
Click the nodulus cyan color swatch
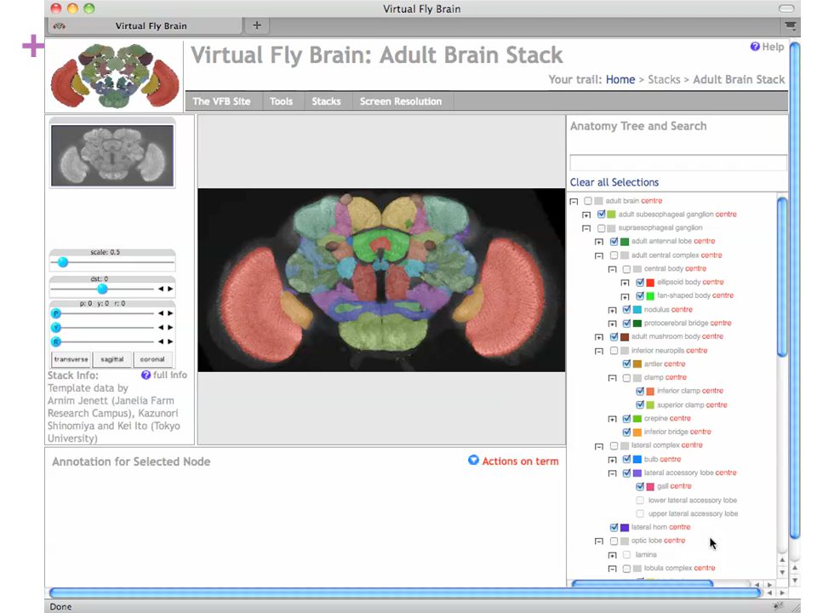(x=637, y=310)
